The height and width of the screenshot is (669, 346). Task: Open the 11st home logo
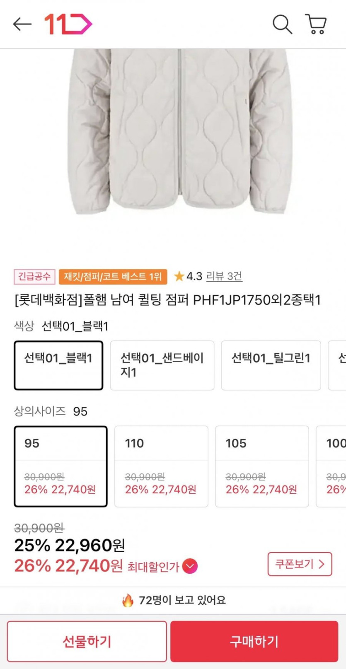tap(68, 24)
